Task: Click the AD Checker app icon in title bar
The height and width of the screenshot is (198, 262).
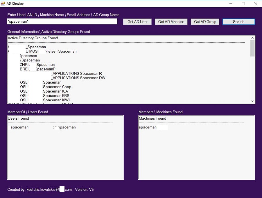Action: (x=3, y=3)
